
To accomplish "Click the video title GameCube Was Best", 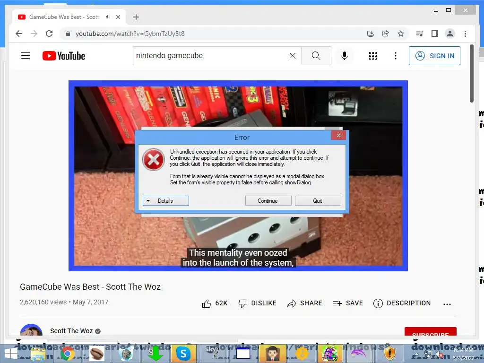I will point(90,287).
